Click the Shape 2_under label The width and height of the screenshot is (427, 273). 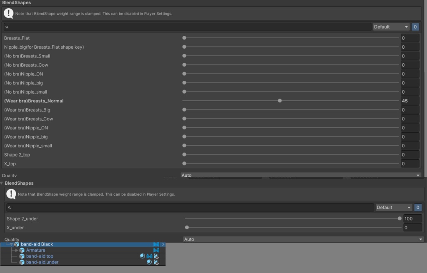click(x=23, y=218)
